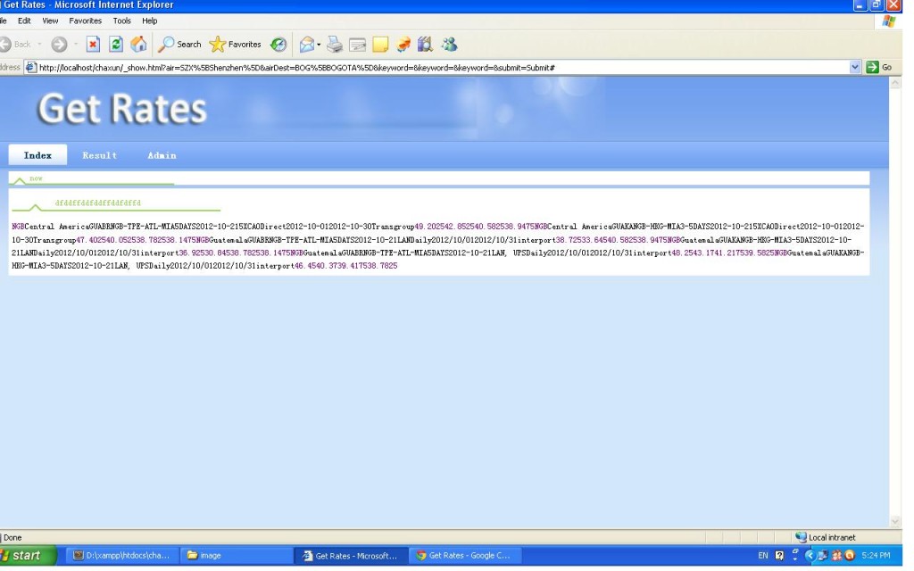Click the Local intranet zone icon

pyautogui.click(x=801, y=537)
